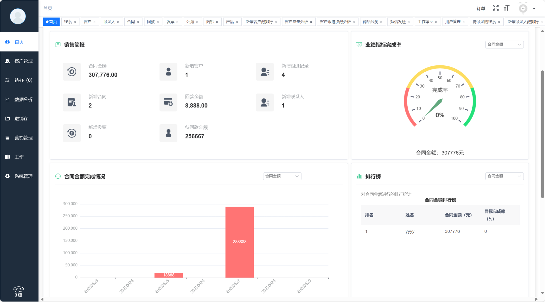Click the 新增跟进记录 person icon
545x302 pixels.
click(x=265, y=72)
